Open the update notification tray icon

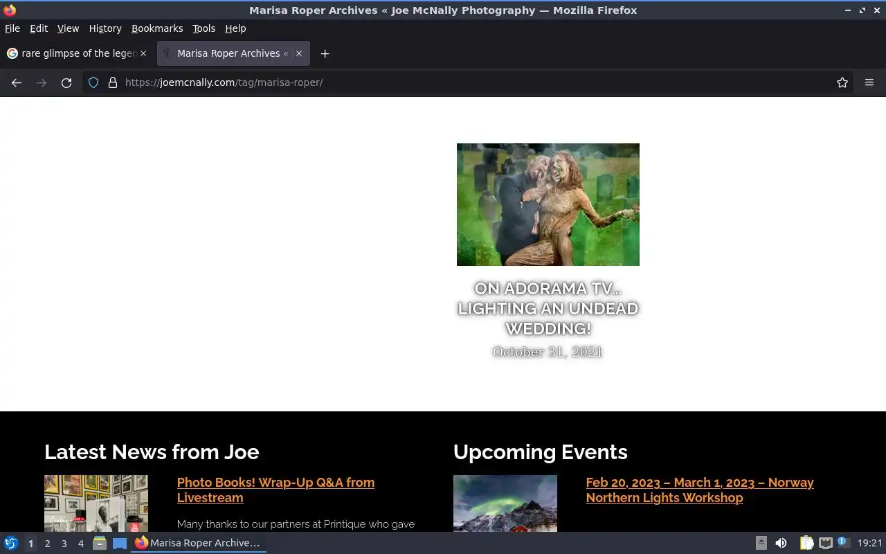(x=843, y=543)
